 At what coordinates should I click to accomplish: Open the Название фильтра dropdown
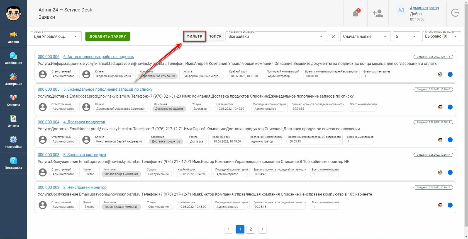tap(276, 36)
